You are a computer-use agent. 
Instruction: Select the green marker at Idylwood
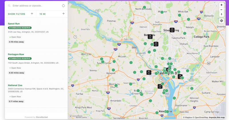point(113,70)
